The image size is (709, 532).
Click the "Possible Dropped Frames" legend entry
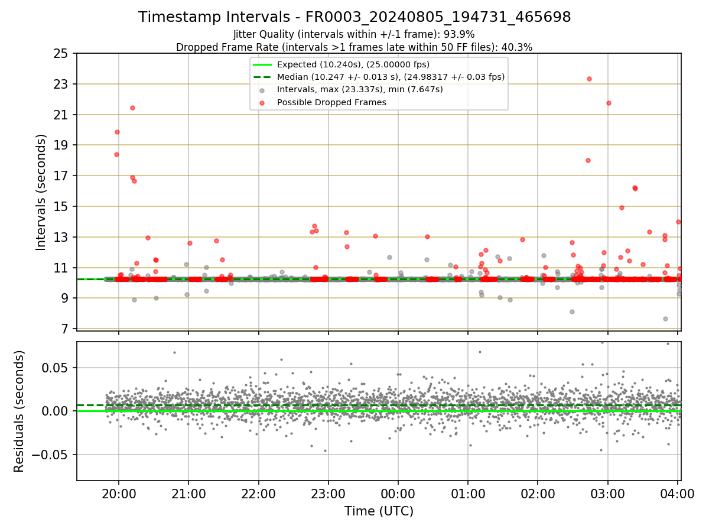pyautogui.click(x=331, y=102)
